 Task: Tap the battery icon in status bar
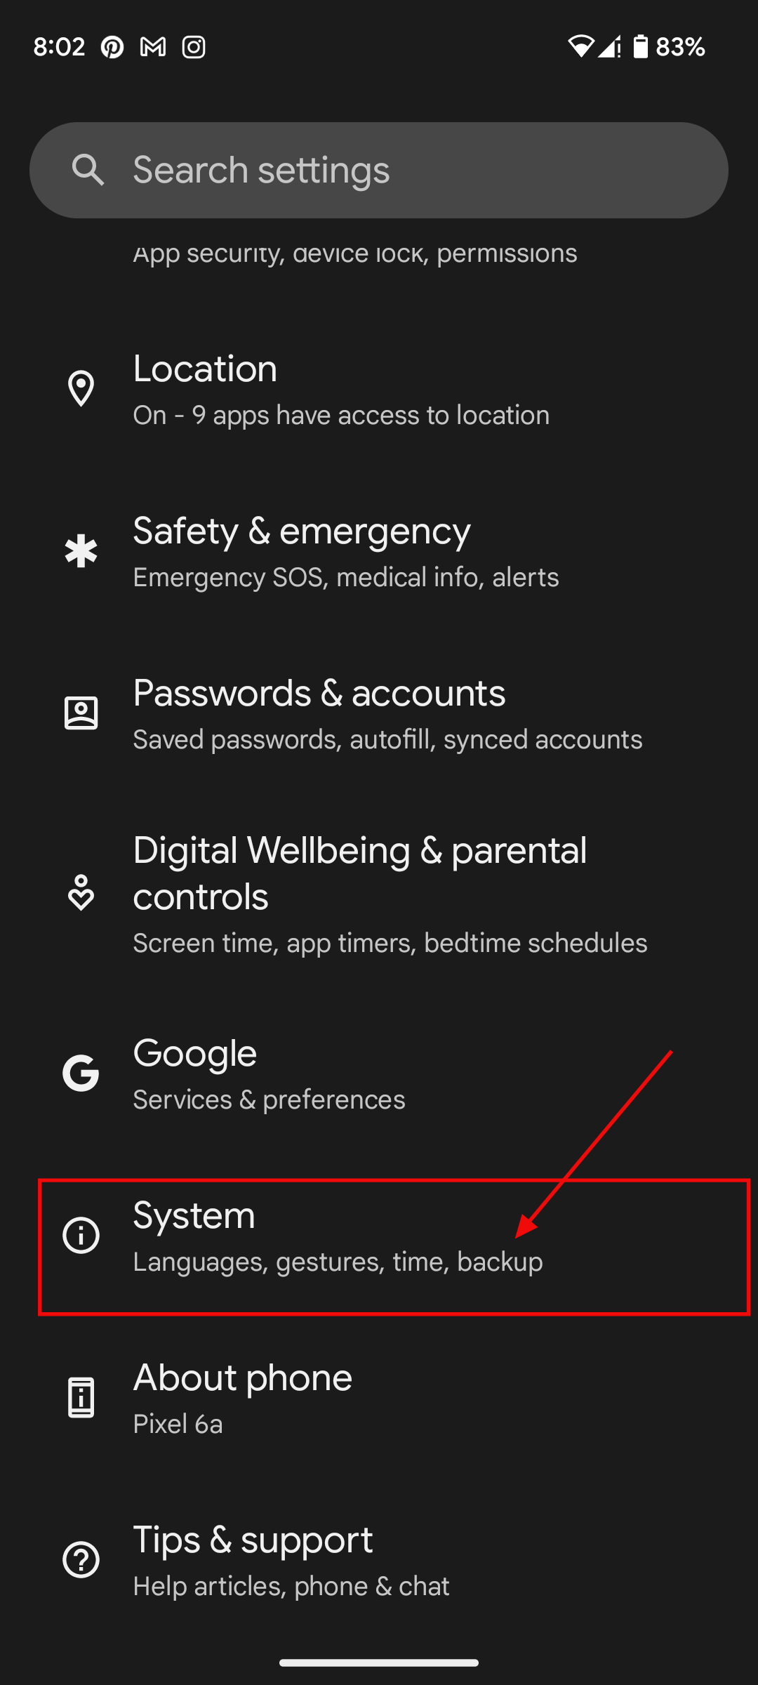[640, 46]
